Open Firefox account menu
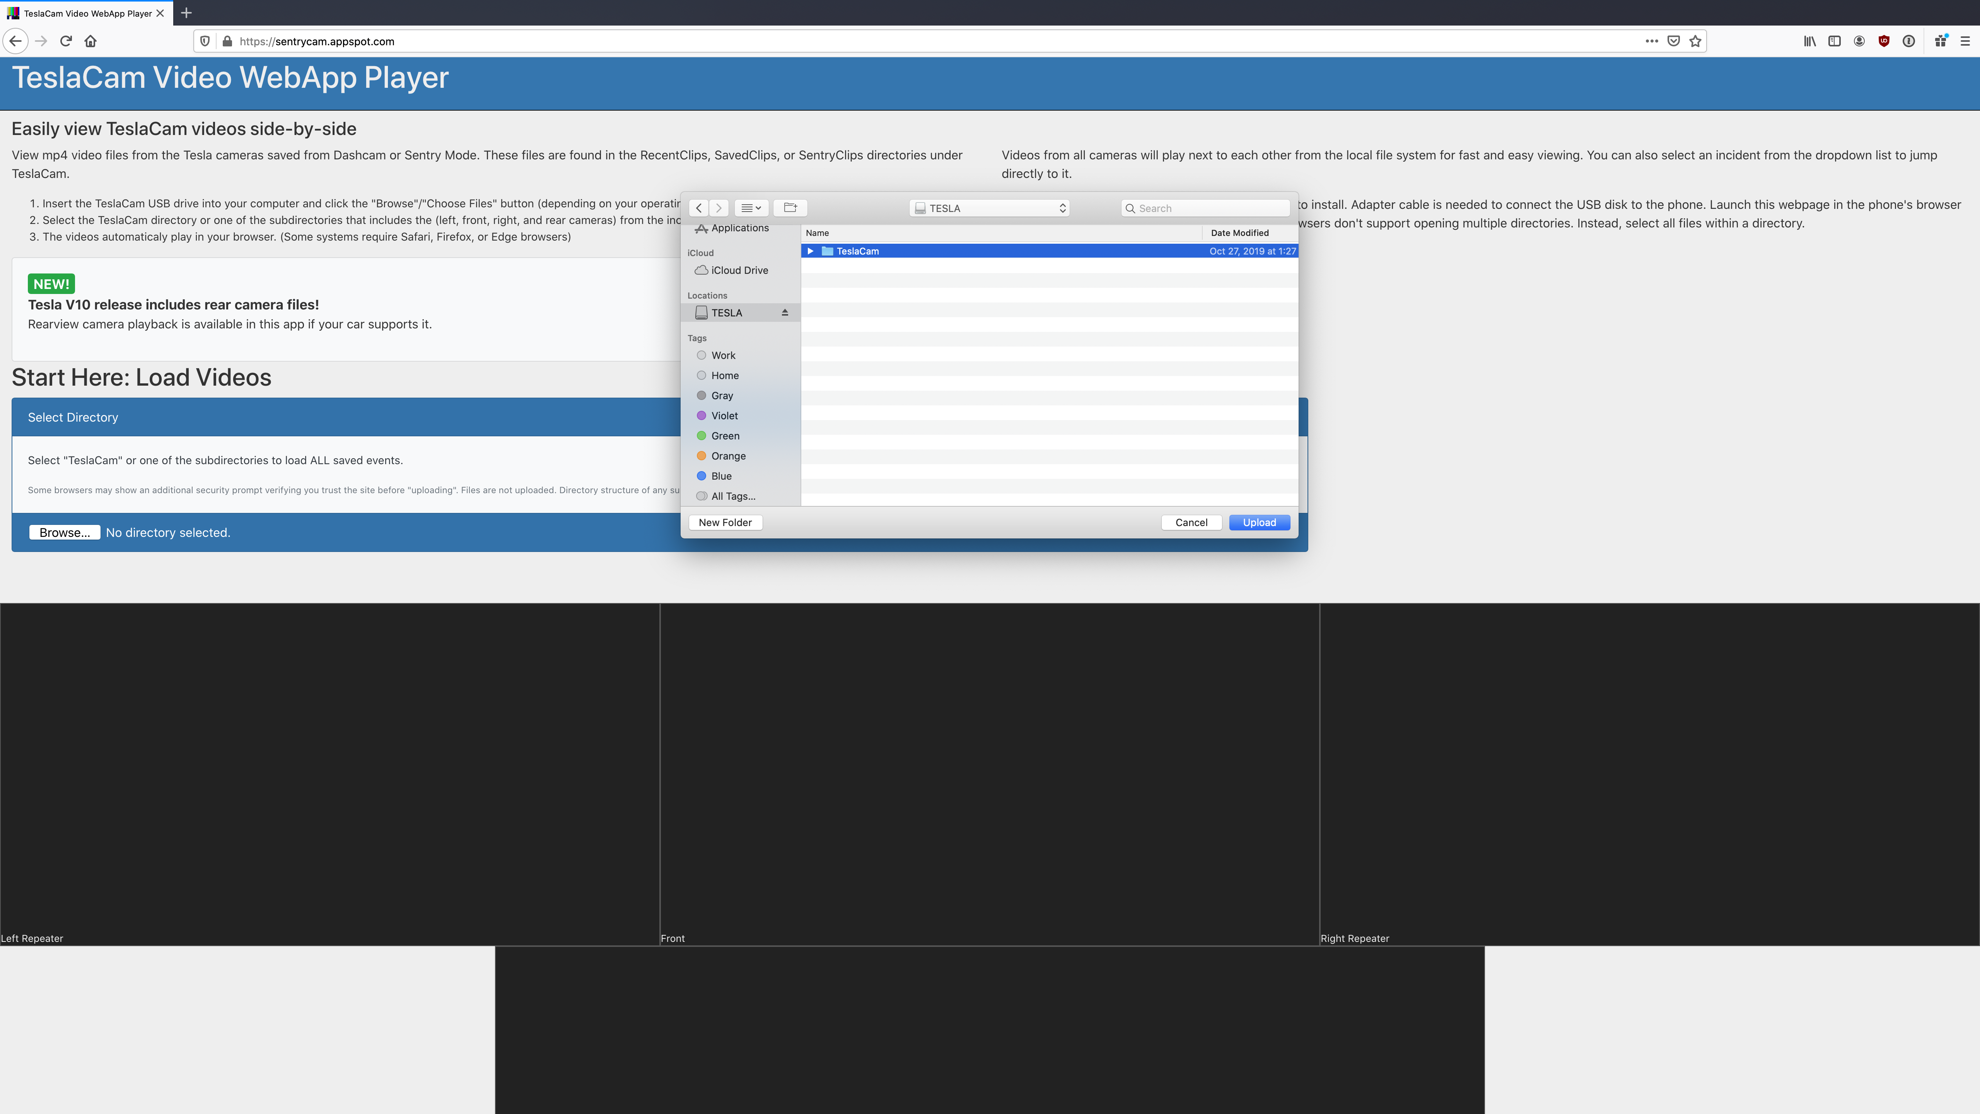Viewport: 1980px width, 1114px height. tap(1859, 41)
